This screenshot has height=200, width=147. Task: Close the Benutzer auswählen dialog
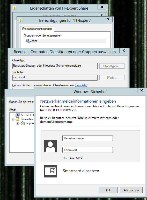click(x=124, y=51)
